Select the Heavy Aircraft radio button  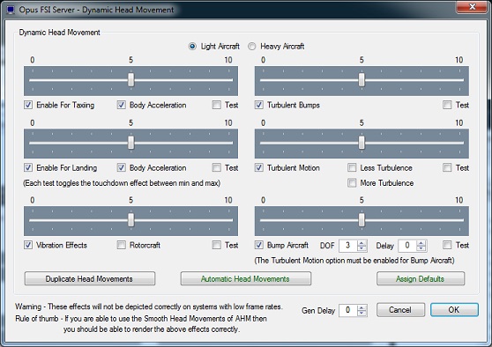pos(251,47)
